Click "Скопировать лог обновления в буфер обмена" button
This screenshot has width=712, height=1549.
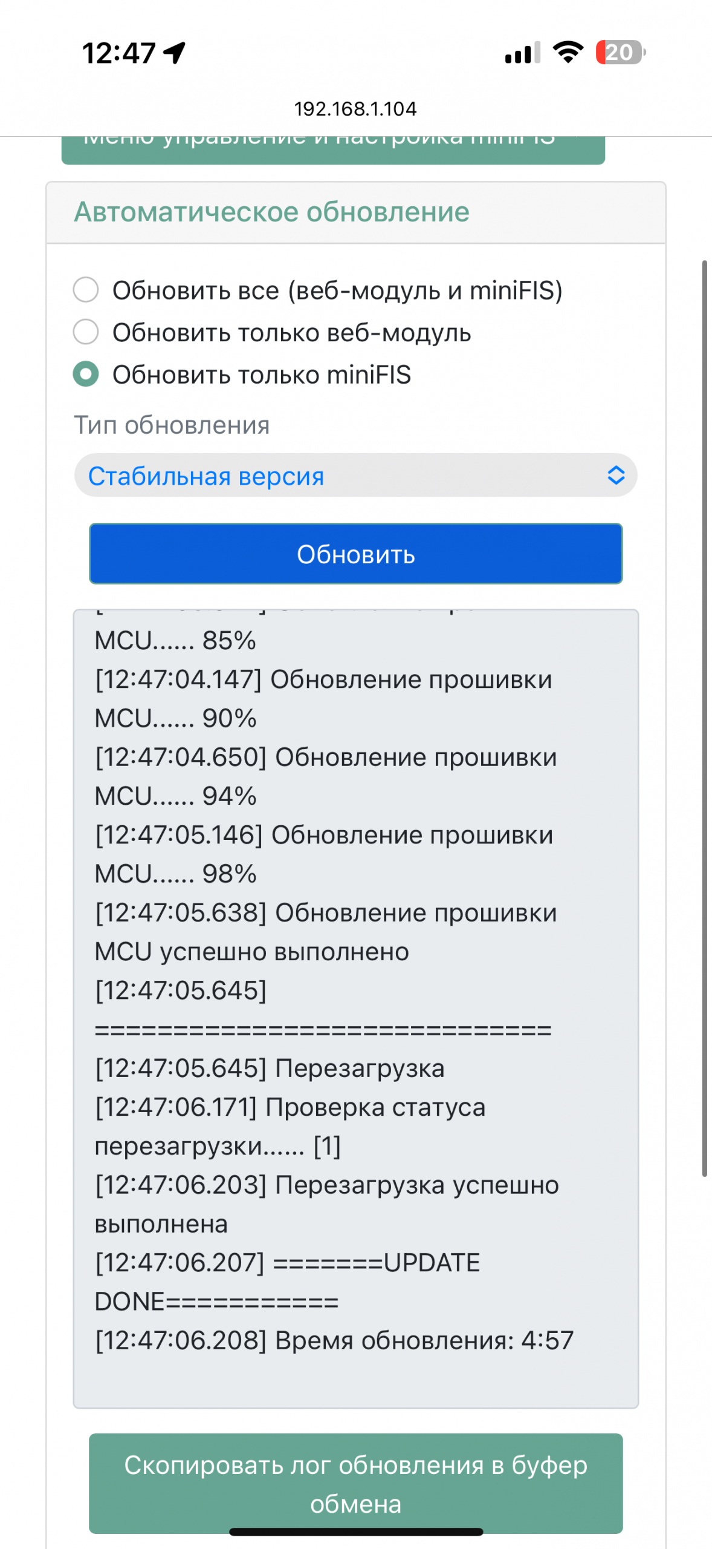(355, 1482)
